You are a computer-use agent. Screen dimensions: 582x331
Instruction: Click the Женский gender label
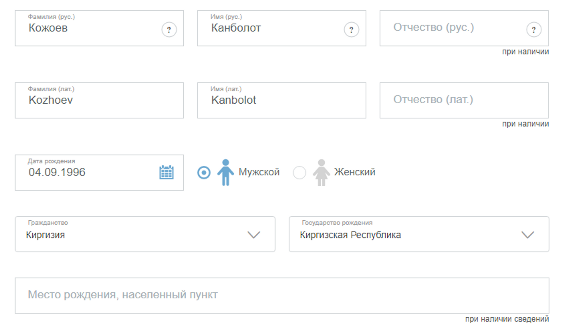354,172
